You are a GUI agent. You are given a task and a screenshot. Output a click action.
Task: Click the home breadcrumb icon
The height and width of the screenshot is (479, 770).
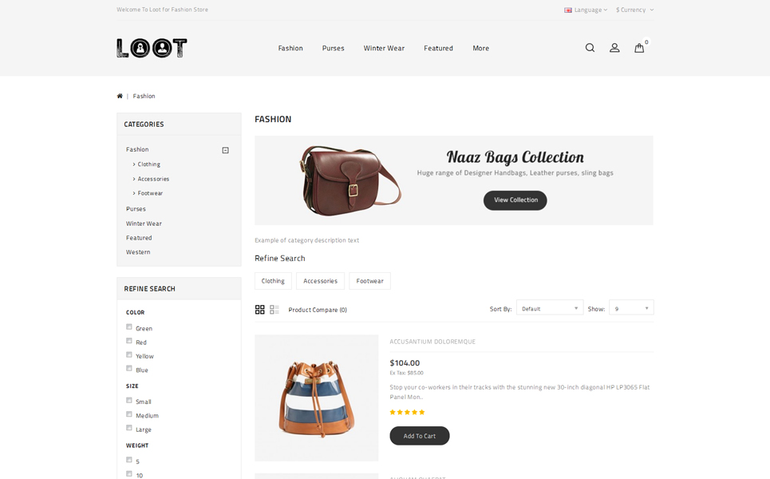(x=120, y=96)
